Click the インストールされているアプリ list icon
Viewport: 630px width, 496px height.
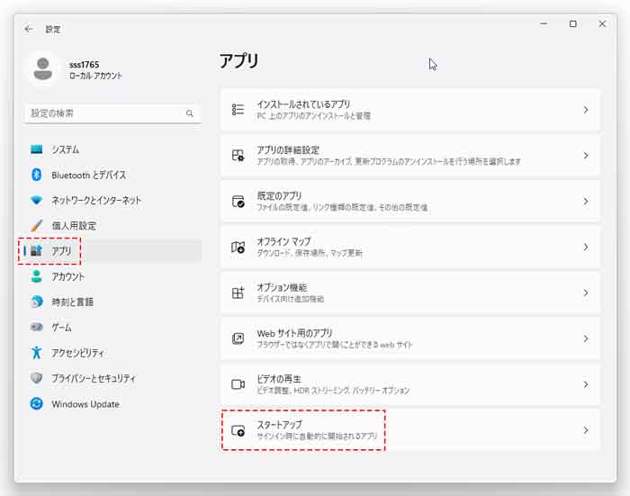tap(238, 109)
